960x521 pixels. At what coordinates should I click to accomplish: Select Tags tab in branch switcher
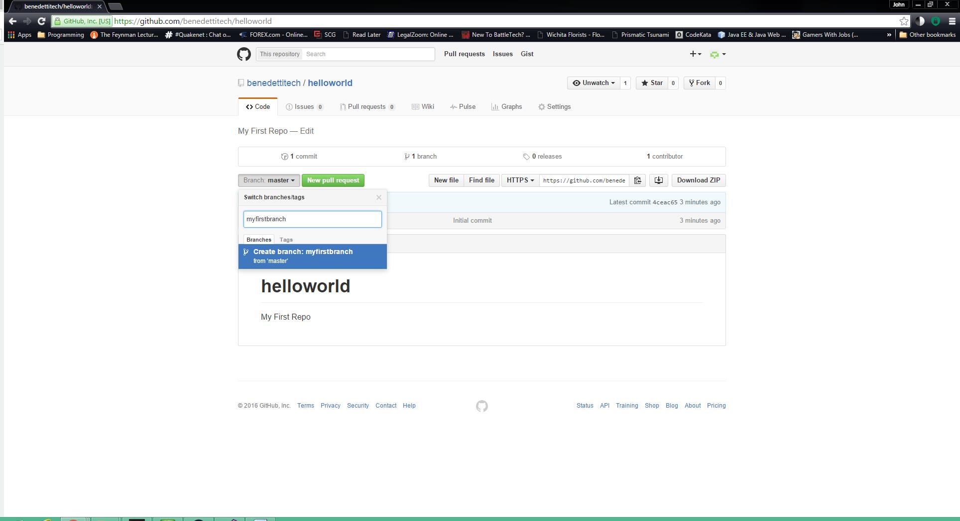[286, 240]
